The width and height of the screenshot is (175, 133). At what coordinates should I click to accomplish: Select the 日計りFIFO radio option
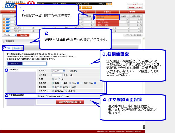[x=81, y=83]
